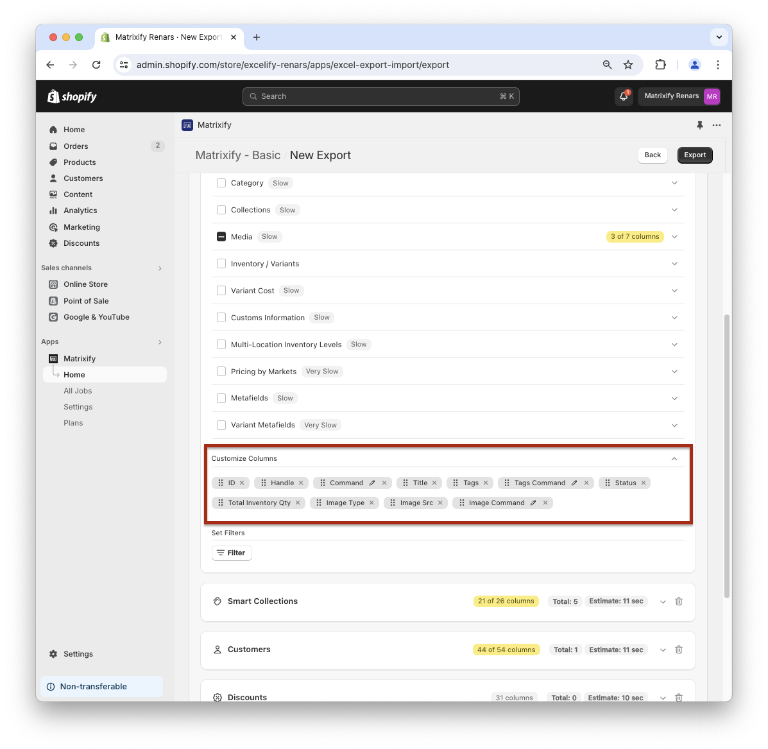Click the edit pencil on Image Command chip
This screenshot has height=749, width=768.
tap(533, 503)
